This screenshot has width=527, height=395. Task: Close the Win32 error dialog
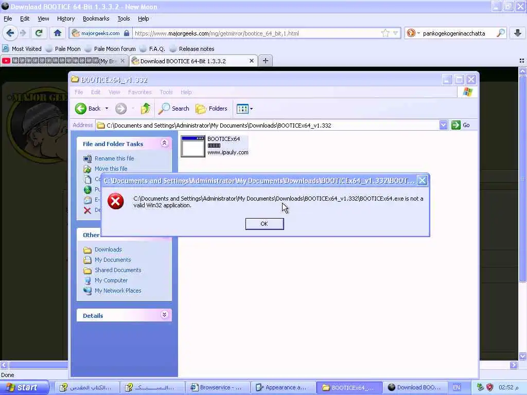422,181
